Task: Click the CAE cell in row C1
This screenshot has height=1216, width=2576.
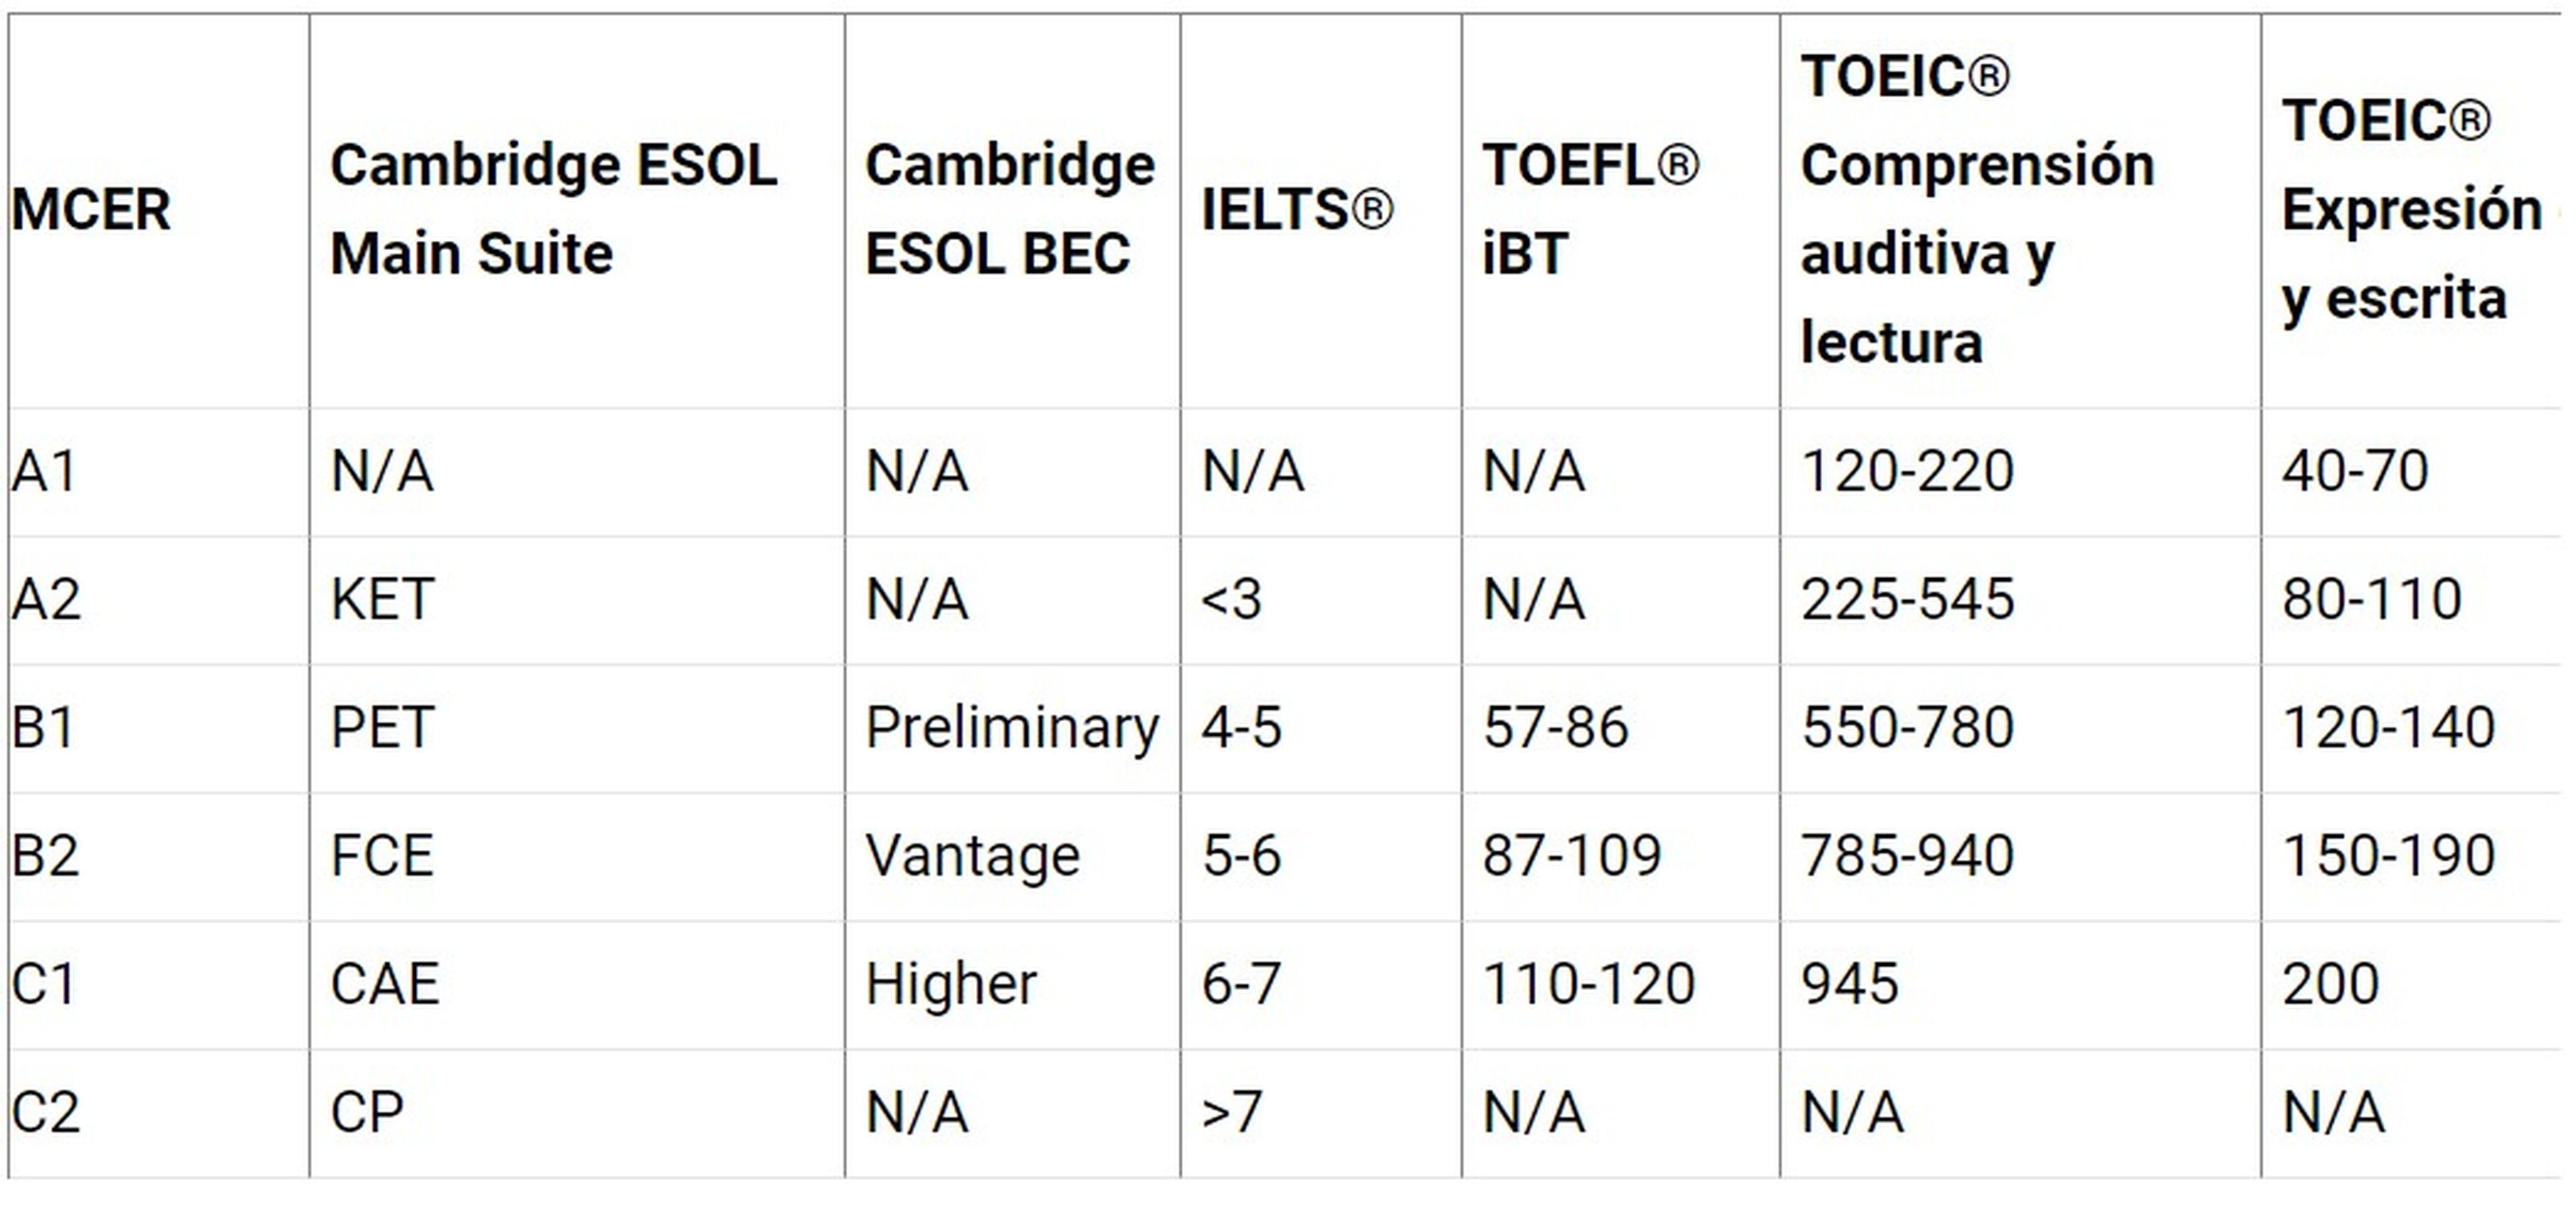Action: coord(384,984)
